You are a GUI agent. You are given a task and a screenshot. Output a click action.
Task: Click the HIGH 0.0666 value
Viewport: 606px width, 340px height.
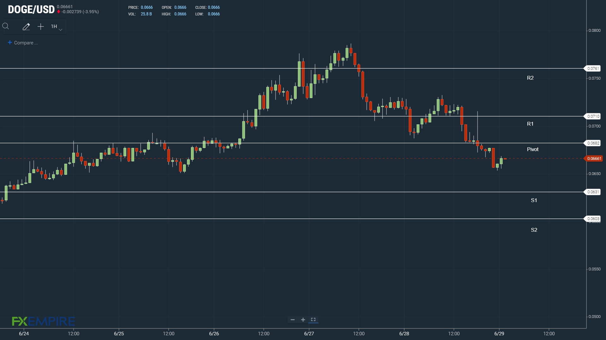[x=180, y=14]
